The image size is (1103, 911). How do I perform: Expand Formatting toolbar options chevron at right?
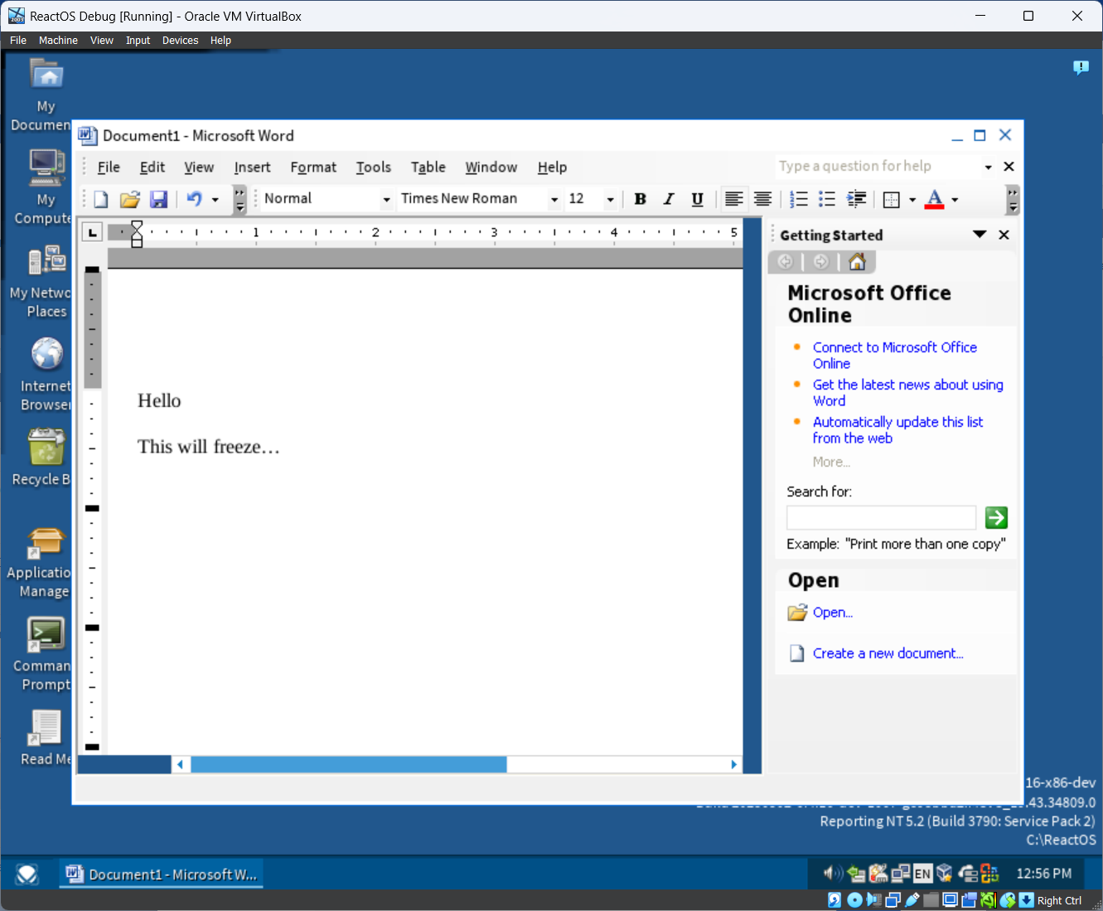coord(1013,199)
